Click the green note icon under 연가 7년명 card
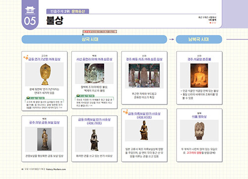 (28, 98)
